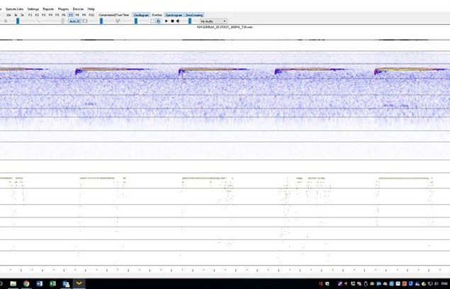Click the Compressed/True Time button
450x289 pixels.
tap(113, 15)
